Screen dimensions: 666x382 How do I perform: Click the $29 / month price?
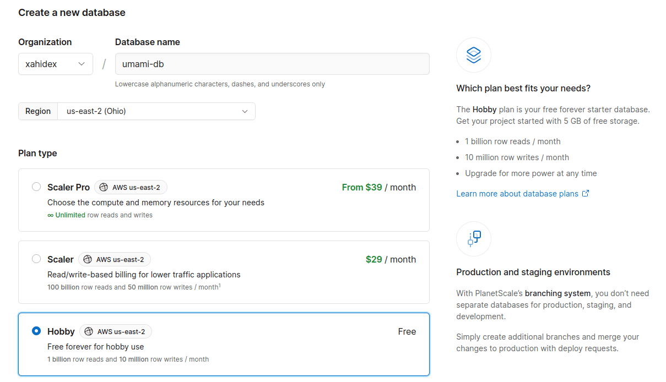(391, 259)
